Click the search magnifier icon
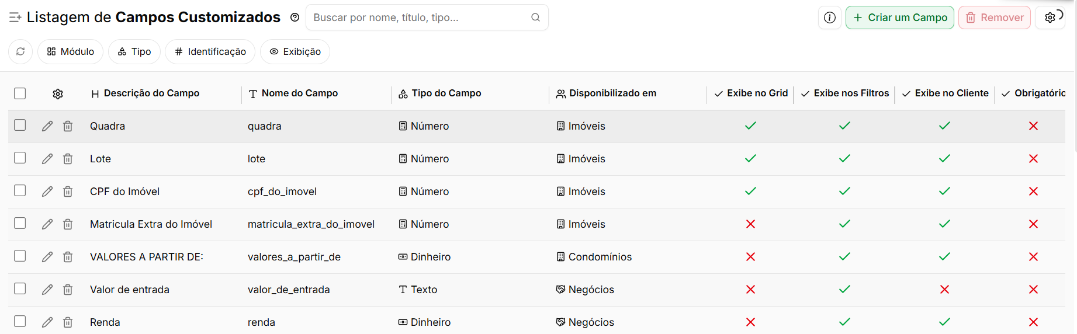This screenshot has width=1077, height=334. click(x=535, y=18)
